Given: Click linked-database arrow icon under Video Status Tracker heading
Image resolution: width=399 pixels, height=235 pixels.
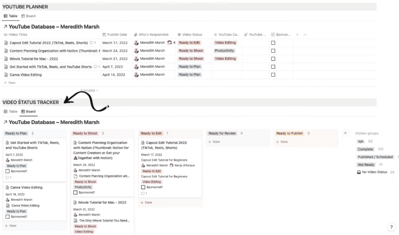Looking at the screenshot, I should (x=5, y=122).
